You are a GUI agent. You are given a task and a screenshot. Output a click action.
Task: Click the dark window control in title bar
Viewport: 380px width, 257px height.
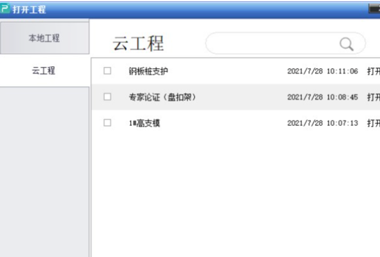374,8
